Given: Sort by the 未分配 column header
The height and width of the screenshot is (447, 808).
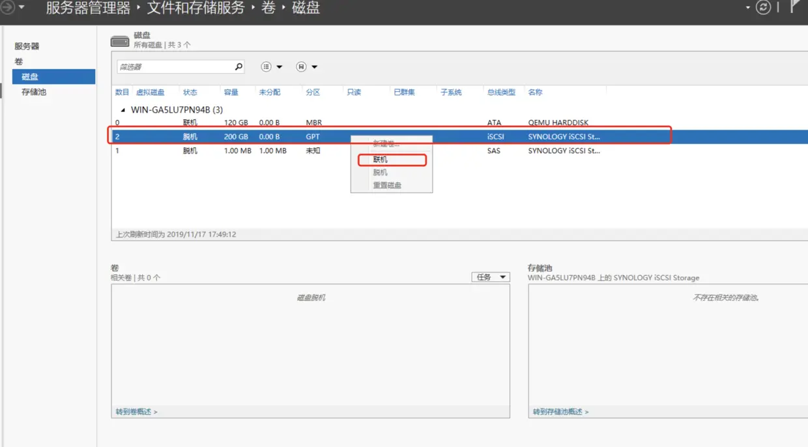Looking at the screenshot, I should pyautogui.click(x=269, y=93).
